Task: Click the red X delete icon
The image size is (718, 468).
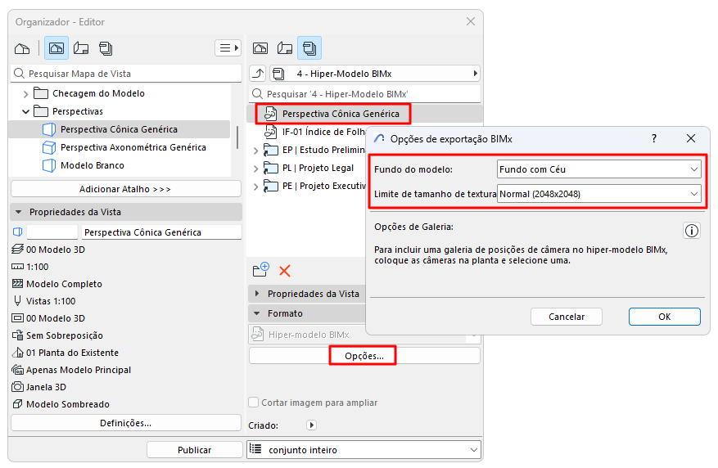Action: 285,271
